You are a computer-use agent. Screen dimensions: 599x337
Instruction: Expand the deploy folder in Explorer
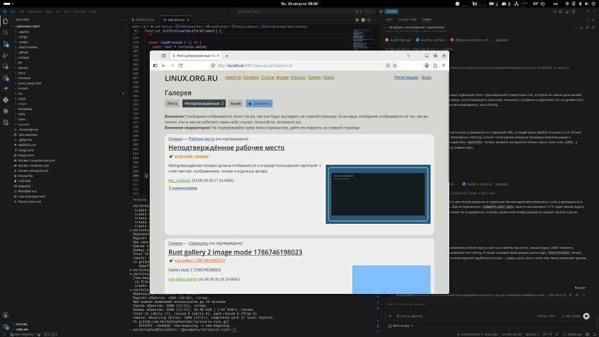[x=23, y=68]
